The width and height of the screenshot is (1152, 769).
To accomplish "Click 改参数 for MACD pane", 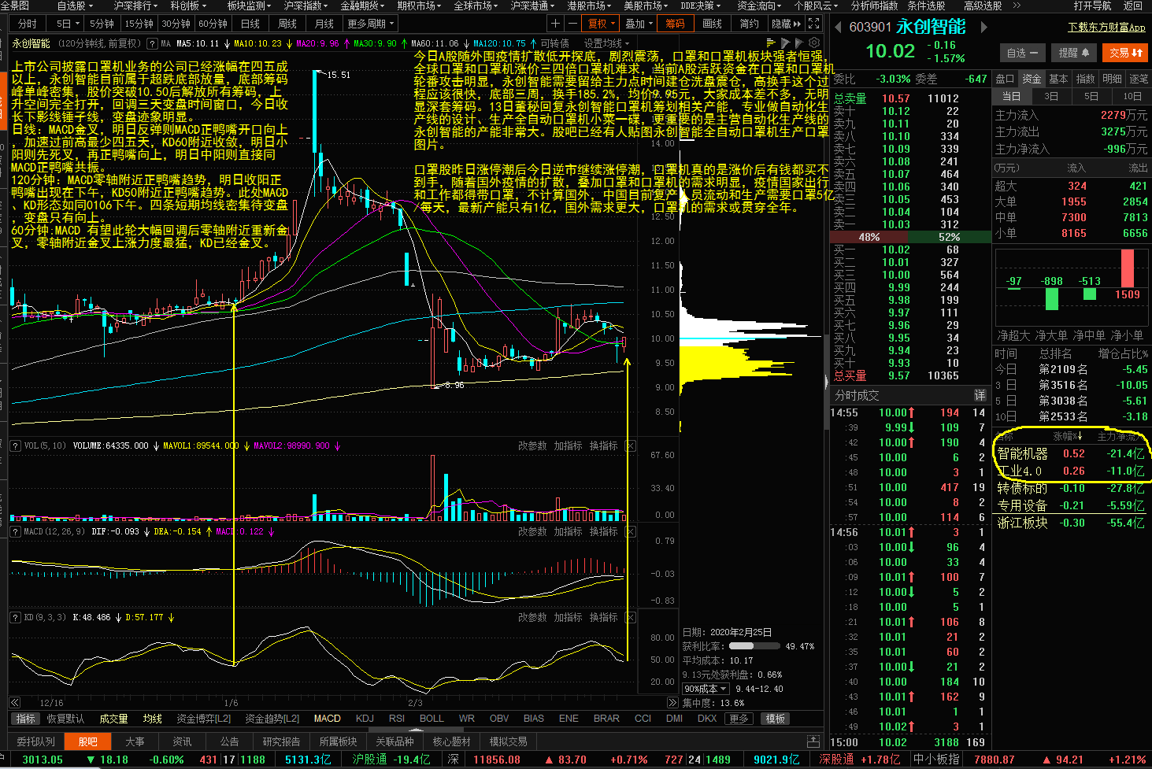I will click(532, 531).
